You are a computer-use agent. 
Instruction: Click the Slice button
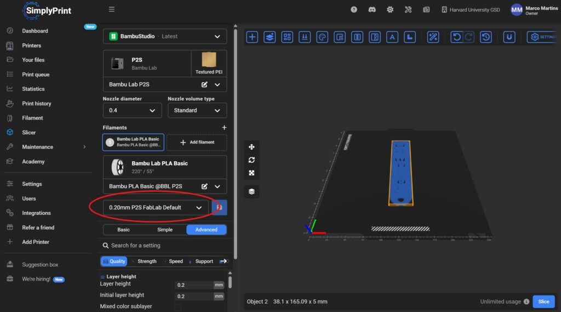[543, 302]
